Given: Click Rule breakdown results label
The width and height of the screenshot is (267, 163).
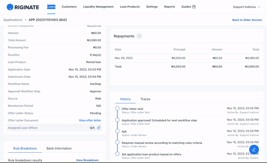Looking at the screenshot, I should pyautogui.click(x=25, y=160).
